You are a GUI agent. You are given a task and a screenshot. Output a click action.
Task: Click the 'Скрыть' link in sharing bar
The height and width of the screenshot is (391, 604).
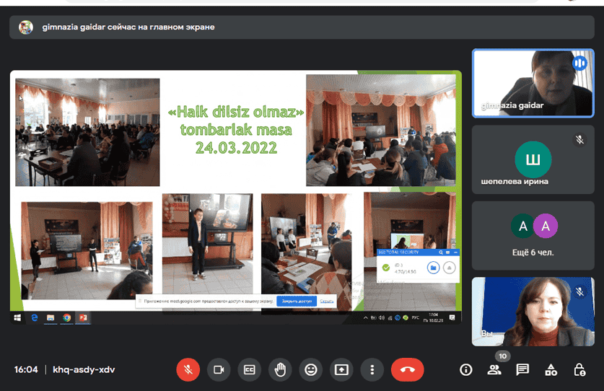coord(326,301)
